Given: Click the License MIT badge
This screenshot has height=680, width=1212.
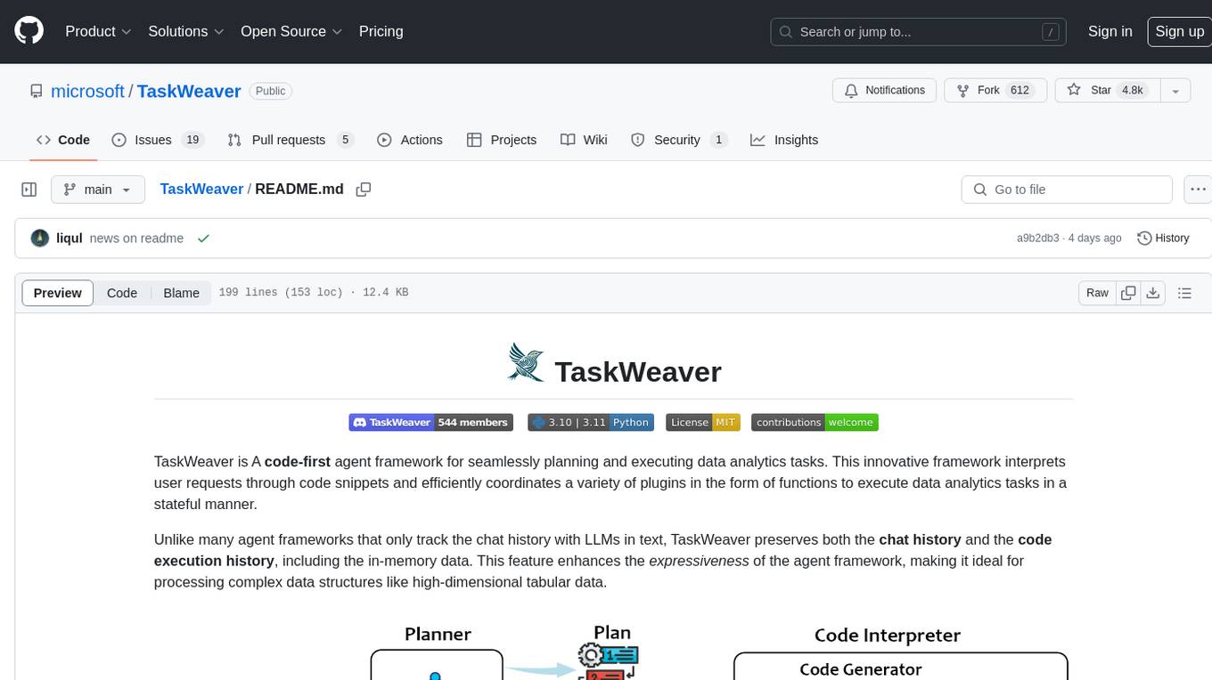Looking at the screenshot, I should point(703,423).
